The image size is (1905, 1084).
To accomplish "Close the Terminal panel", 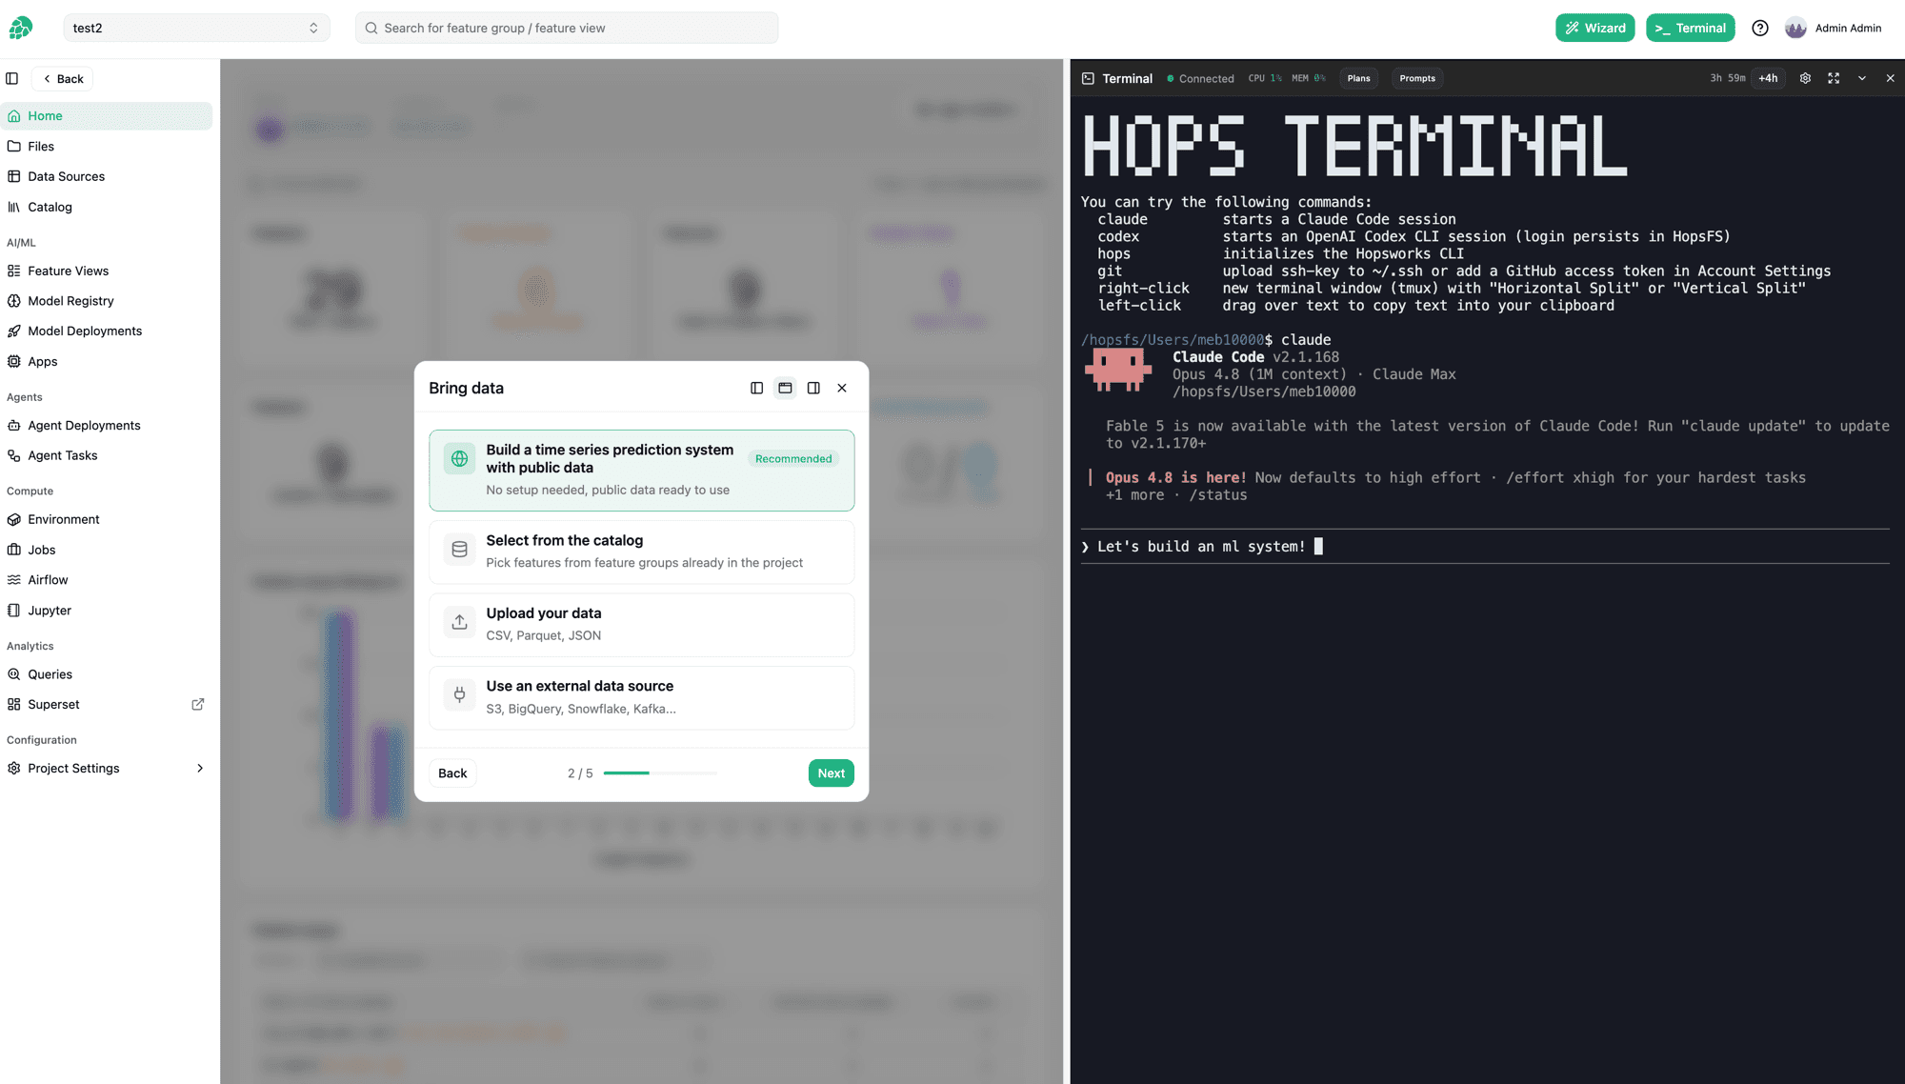I will [1891, 78].
